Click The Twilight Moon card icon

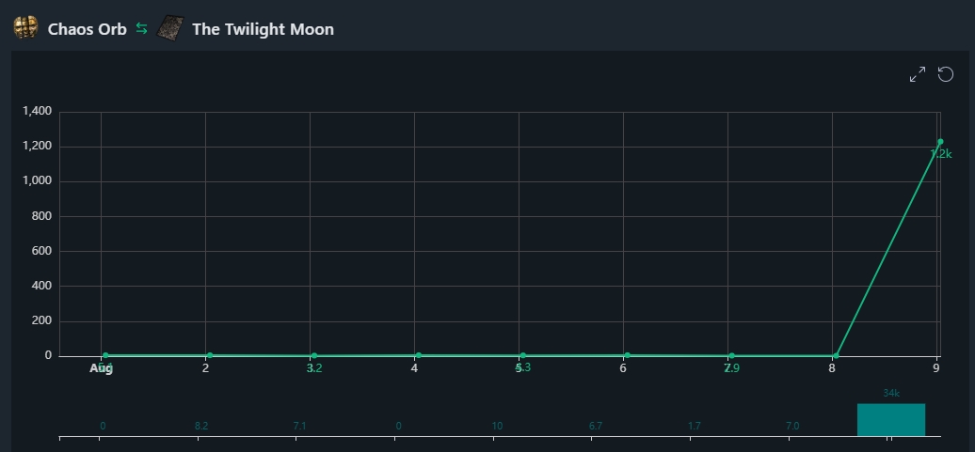pos(169,28)
